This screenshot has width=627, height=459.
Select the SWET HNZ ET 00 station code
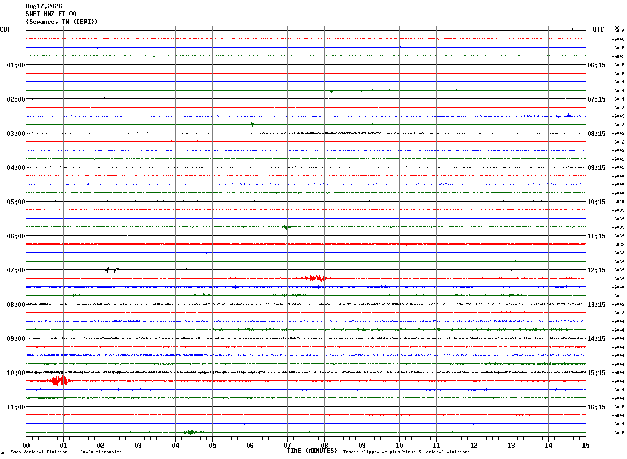click(51, 14)
